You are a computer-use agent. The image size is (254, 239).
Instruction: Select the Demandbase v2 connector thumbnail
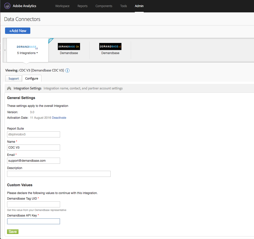pos(110,46)
